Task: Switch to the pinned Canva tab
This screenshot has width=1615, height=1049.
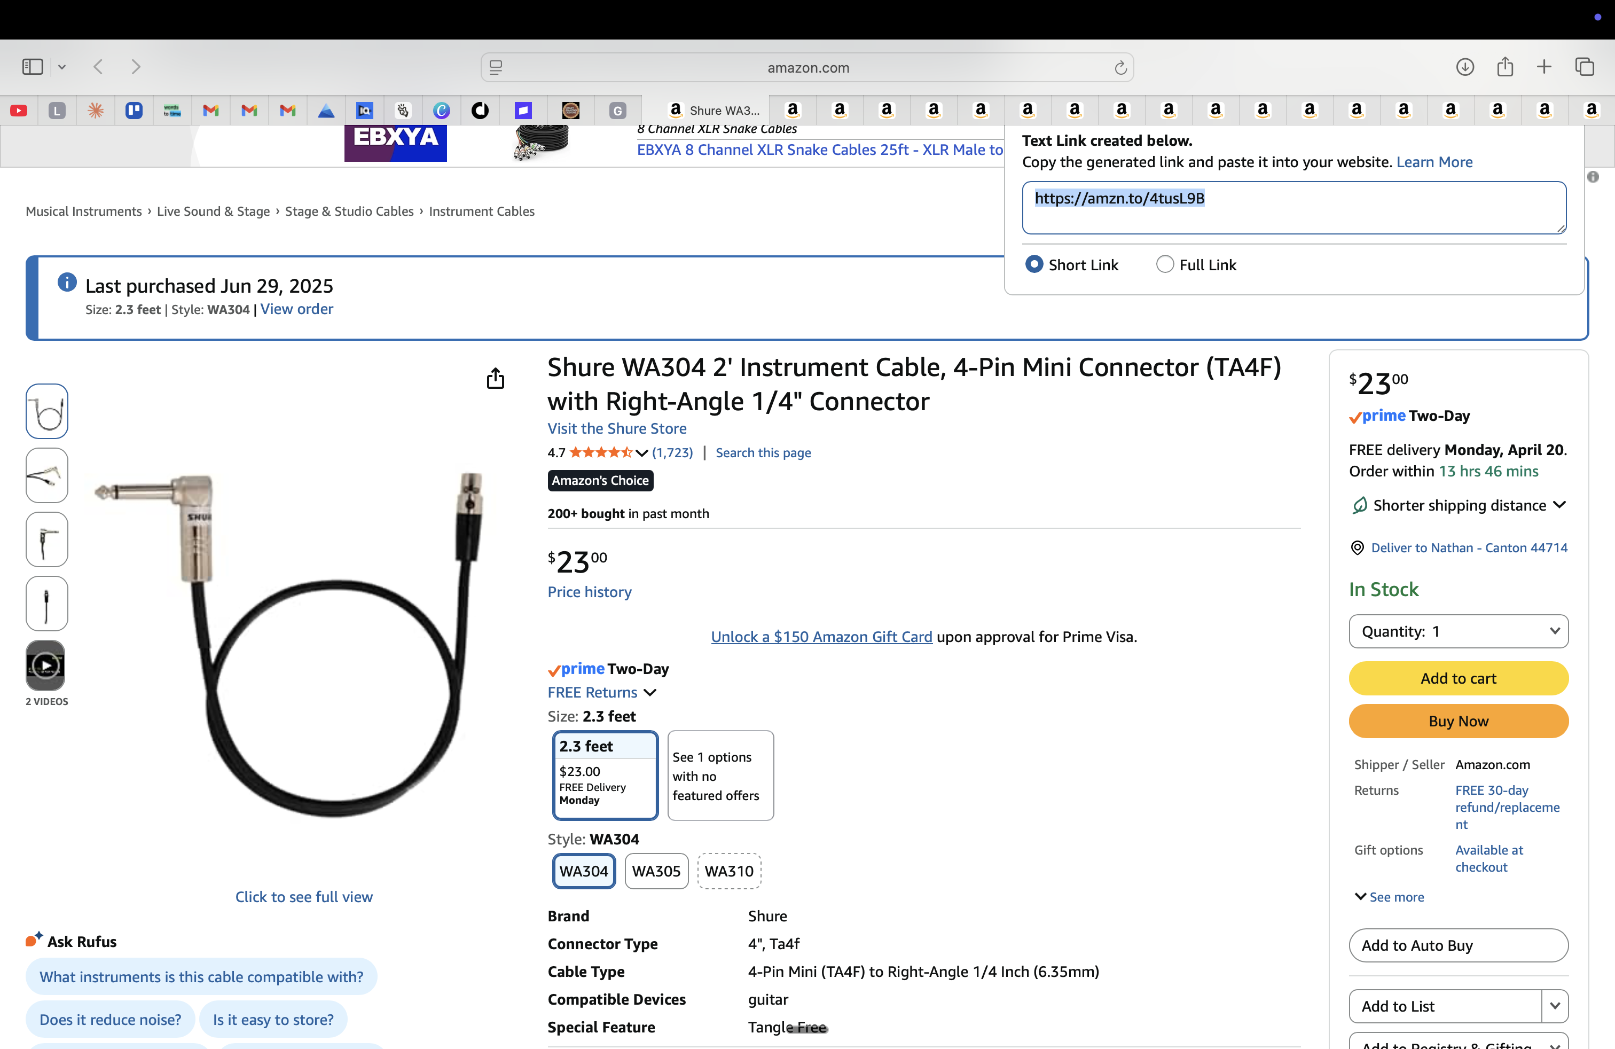Action: (442, 111)
